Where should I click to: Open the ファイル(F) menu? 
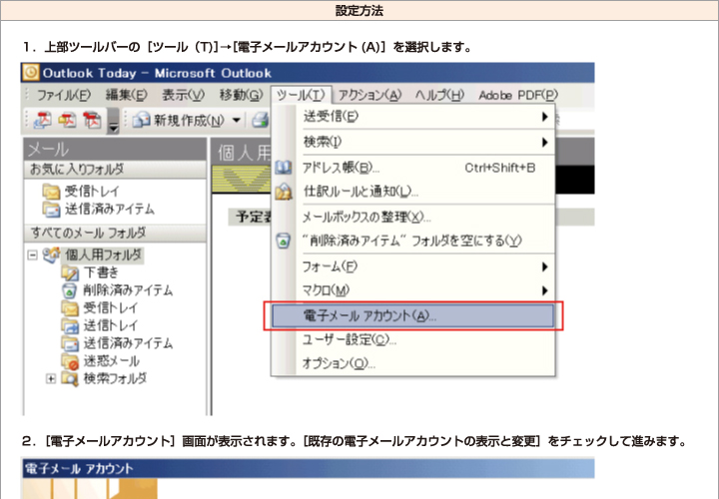pos(64,95)
